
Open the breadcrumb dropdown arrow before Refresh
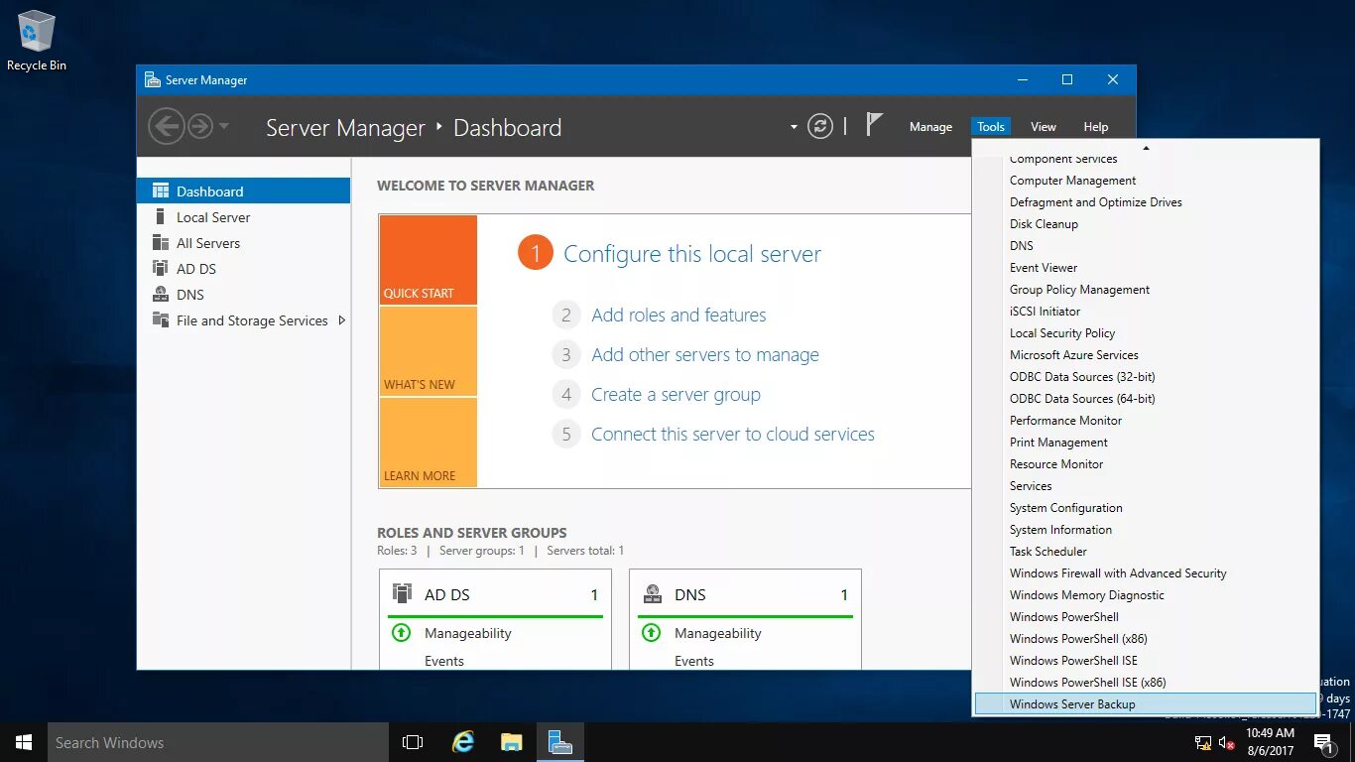[794, 127]
